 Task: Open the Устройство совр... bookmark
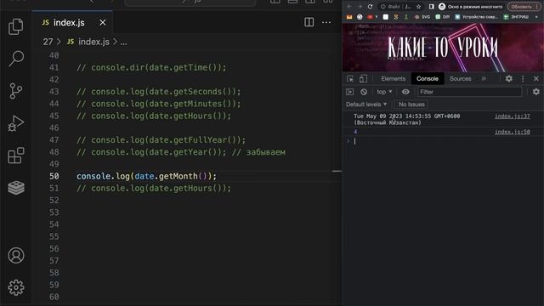[476, 17]
